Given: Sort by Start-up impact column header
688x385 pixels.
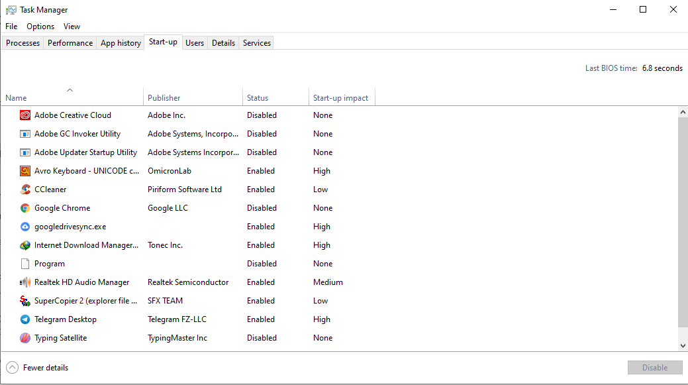Looking at the screenshot, I should 340,98.
